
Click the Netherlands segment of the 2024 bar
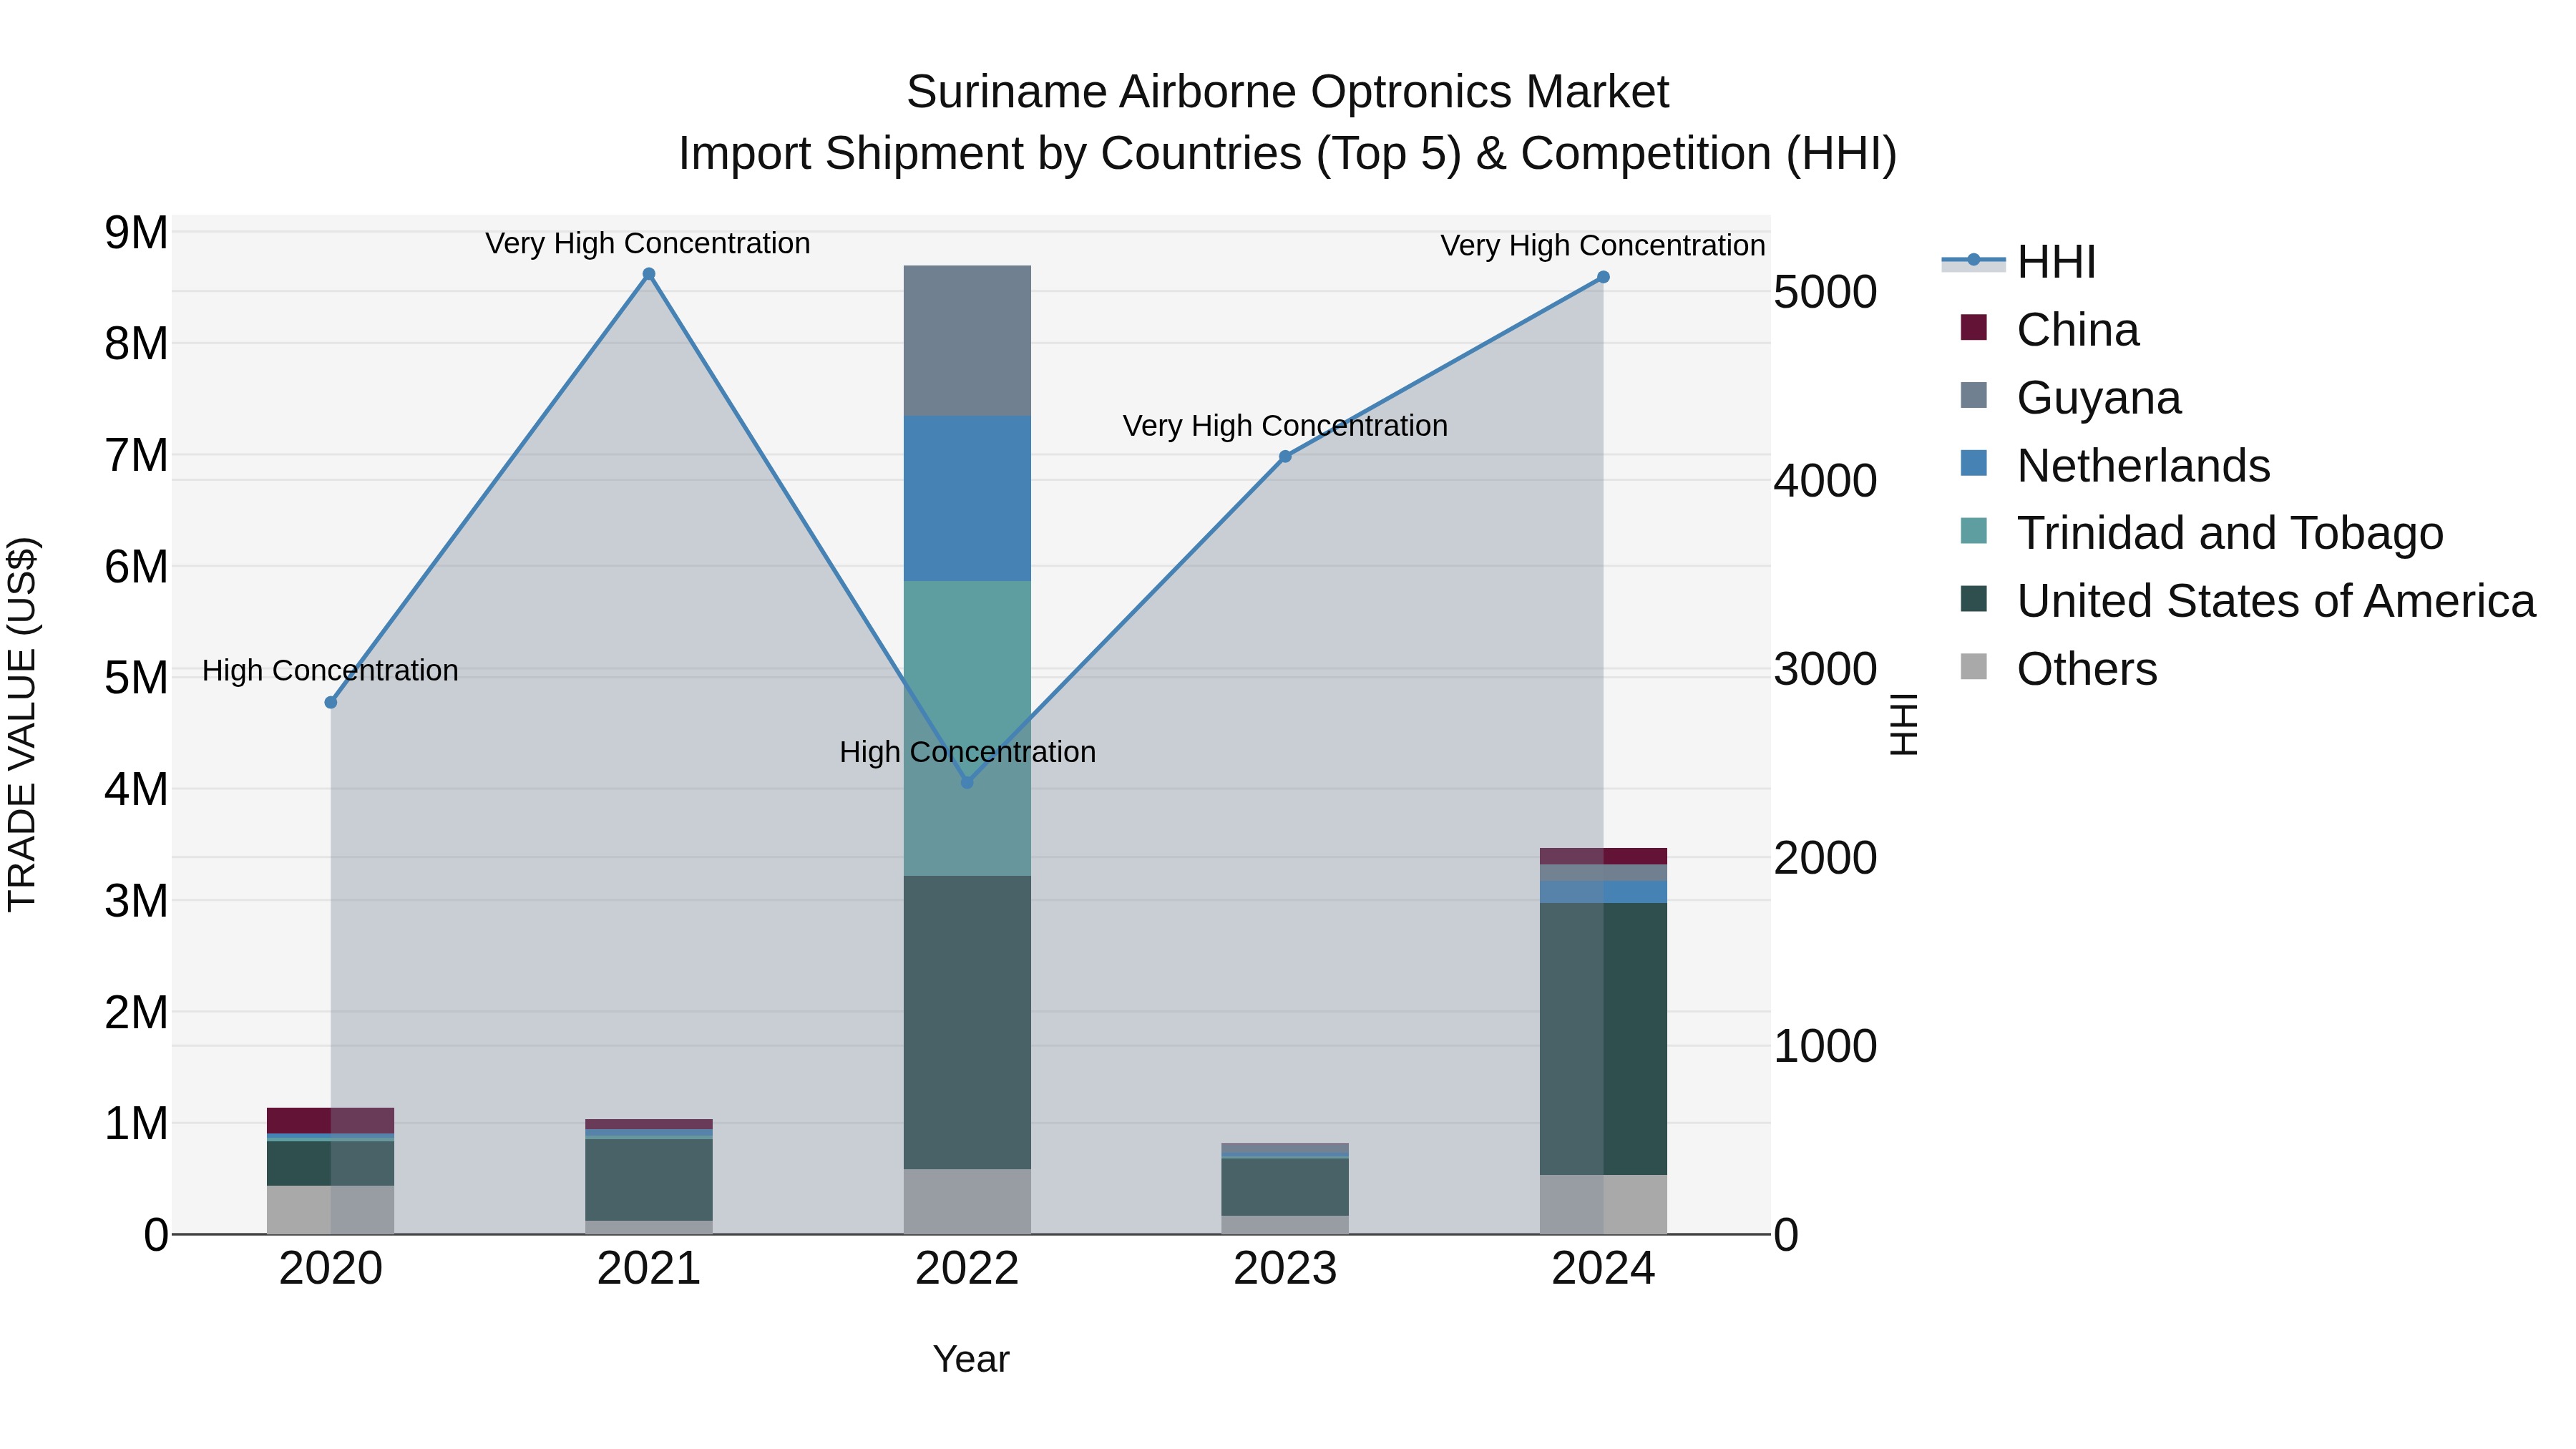[x=1603, y=893]
